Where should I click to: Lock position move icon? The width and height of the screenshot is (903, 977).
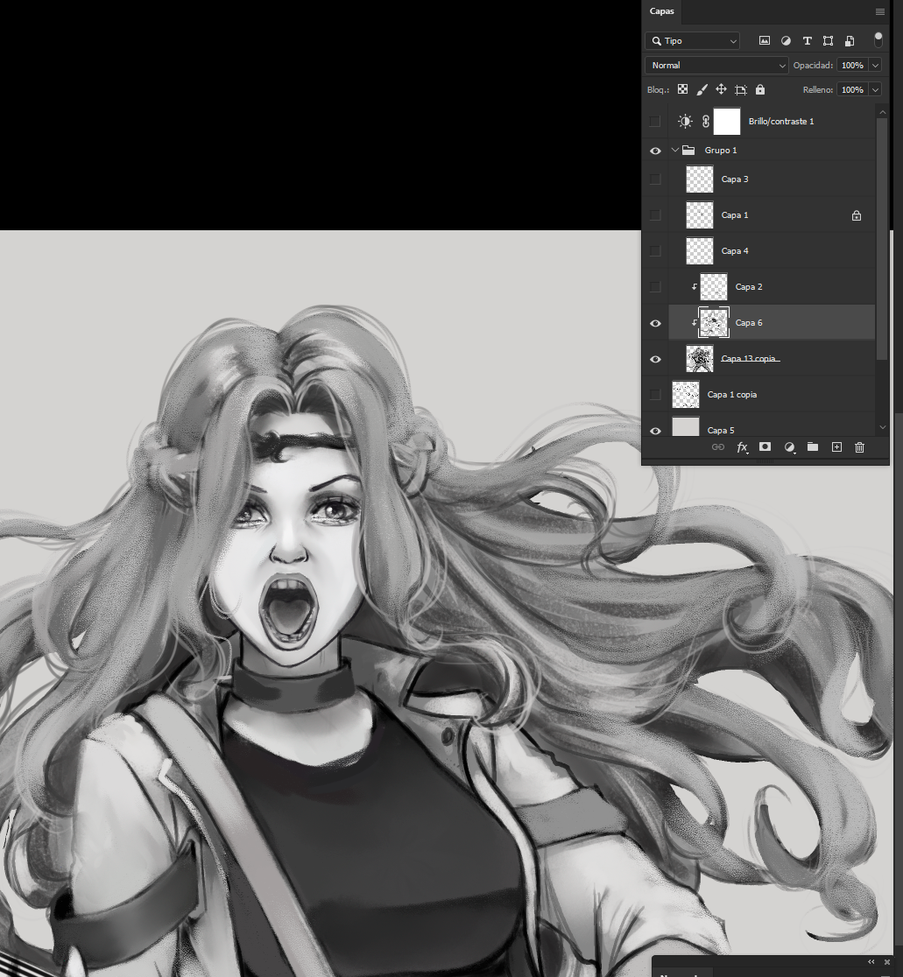click(721, 89)
